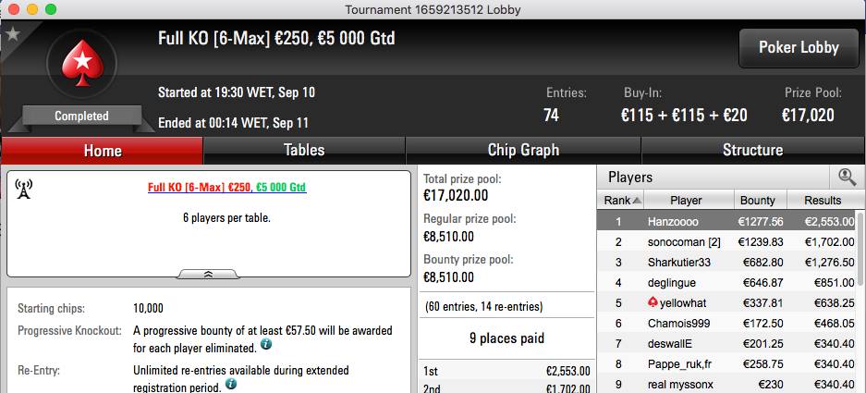Click the macOS green fullscreen window button
The height and width of the screenshot is (393, 866).
[x=51, y=9]
